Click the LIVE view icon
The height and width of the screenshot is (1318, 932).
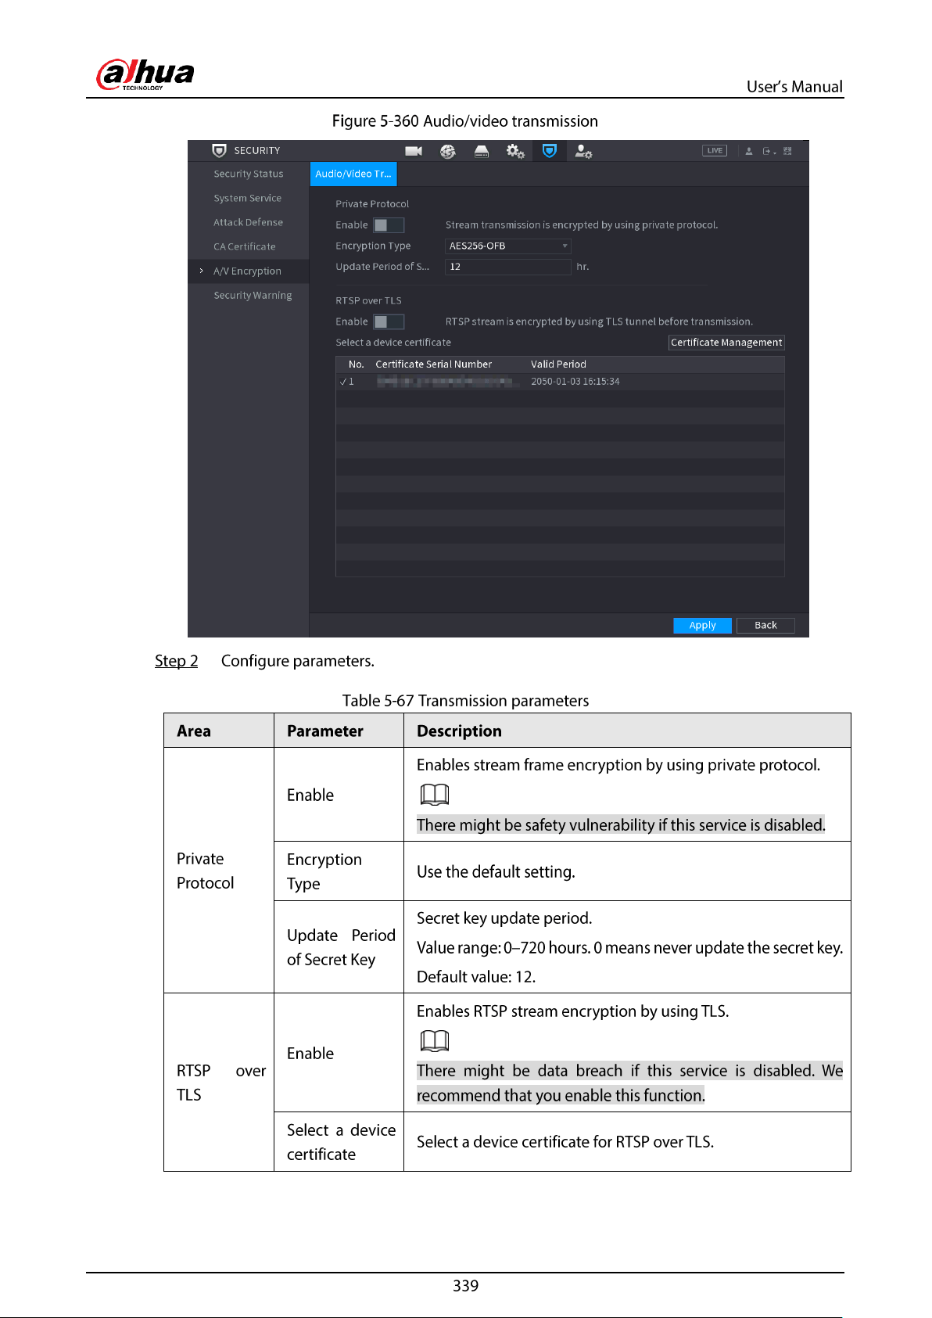point(715,150)
